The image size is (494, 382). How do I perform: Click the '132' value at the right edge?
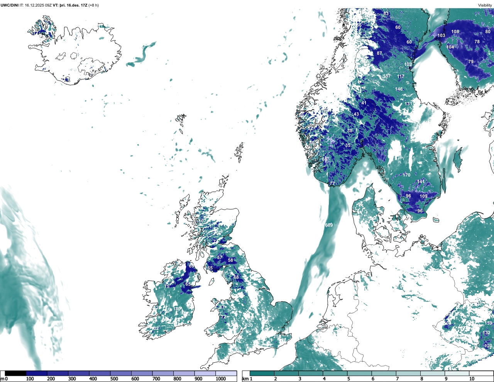487,333
